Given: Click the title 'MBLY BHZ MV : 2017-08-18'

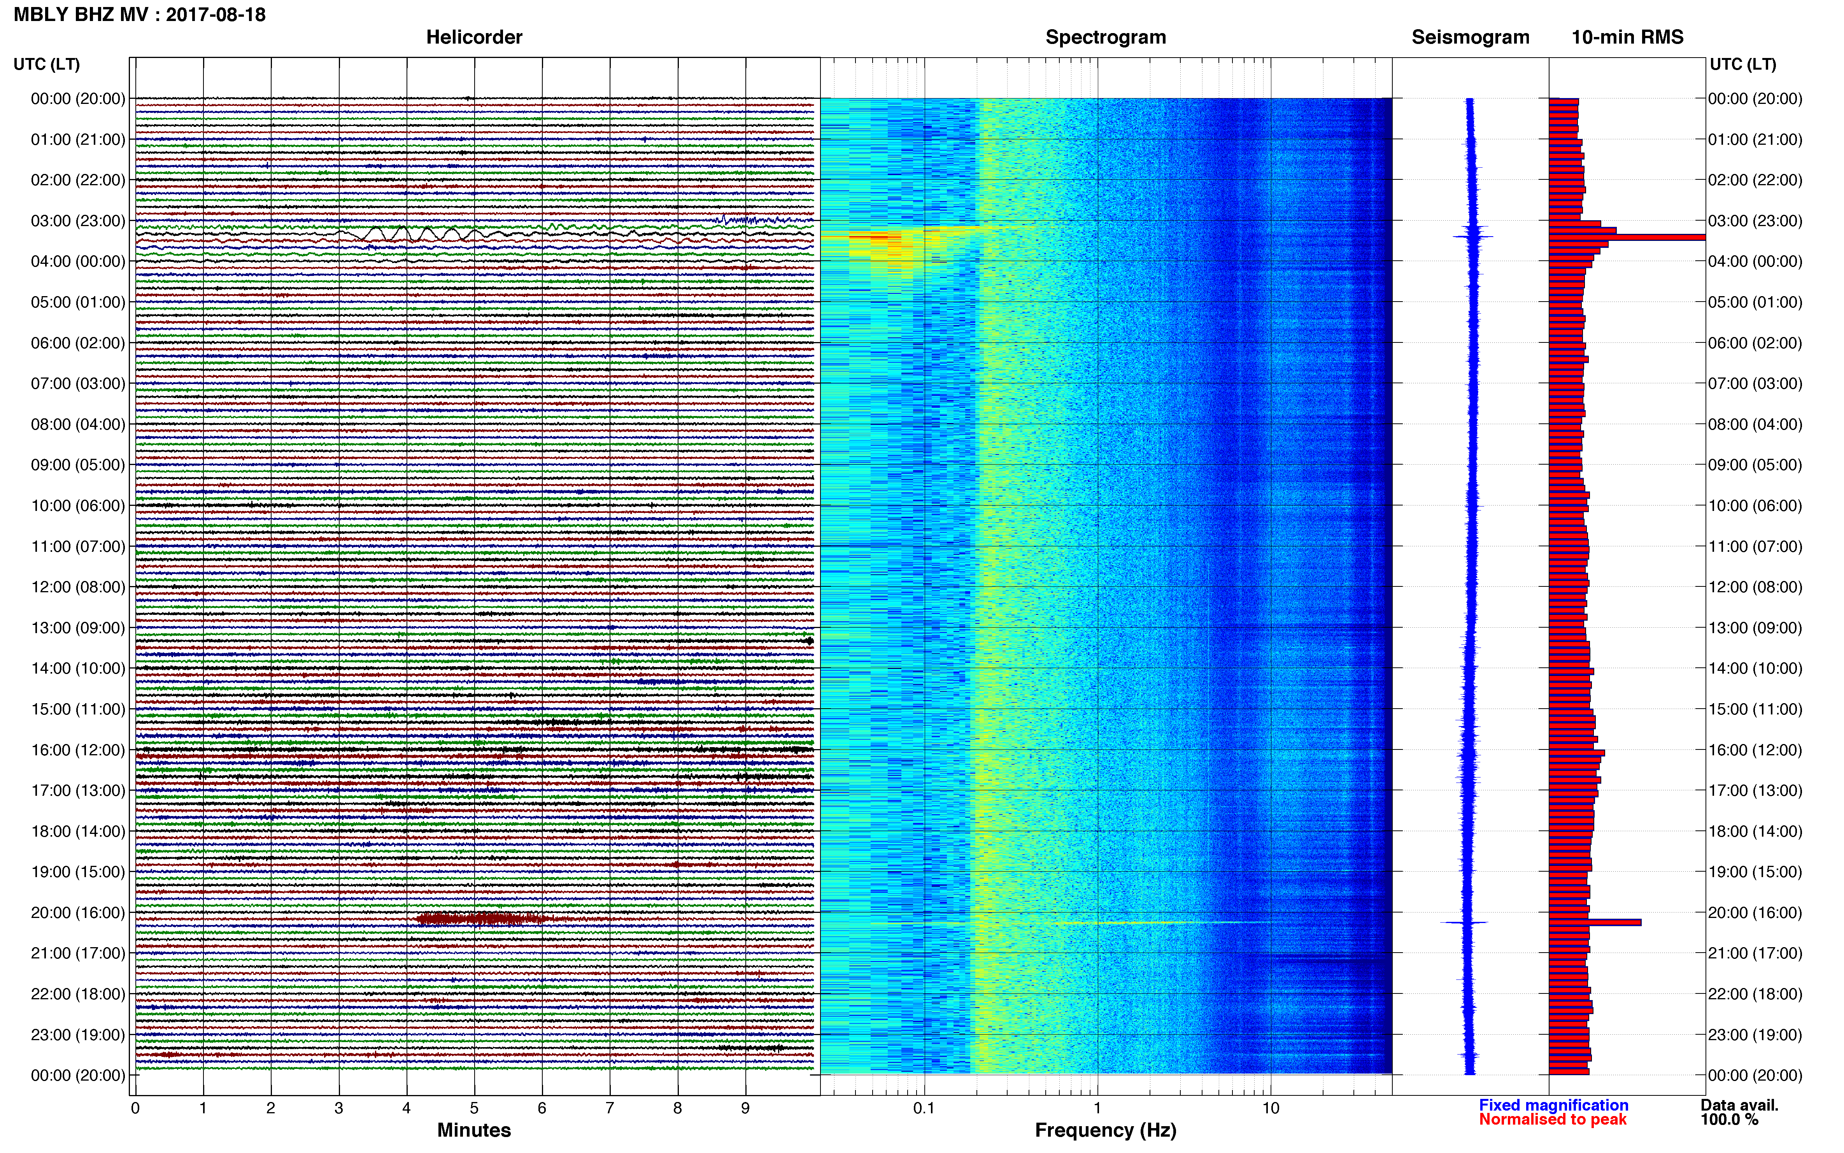Looking at the screenshot, I should [140, 14].
